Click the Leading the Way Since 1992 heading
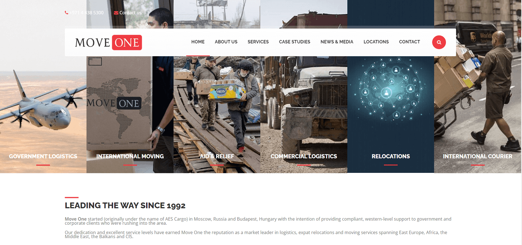Screen dimensions: 522x245 pos(125,205)
